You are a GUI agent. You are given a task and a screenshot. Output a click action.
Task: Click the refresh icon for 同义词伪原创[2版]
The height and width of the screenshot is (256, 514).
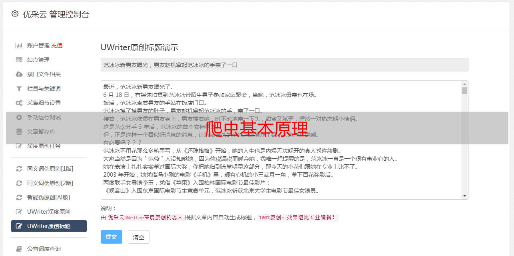[19, 183]
